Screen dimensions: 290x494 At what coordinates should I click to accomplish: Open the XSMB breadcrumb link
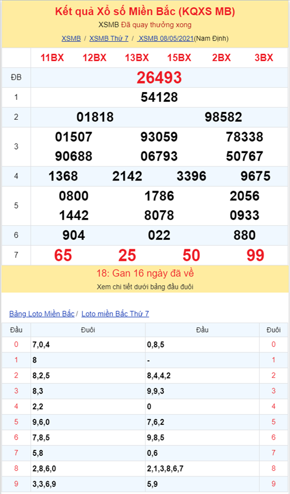point(71,38)
